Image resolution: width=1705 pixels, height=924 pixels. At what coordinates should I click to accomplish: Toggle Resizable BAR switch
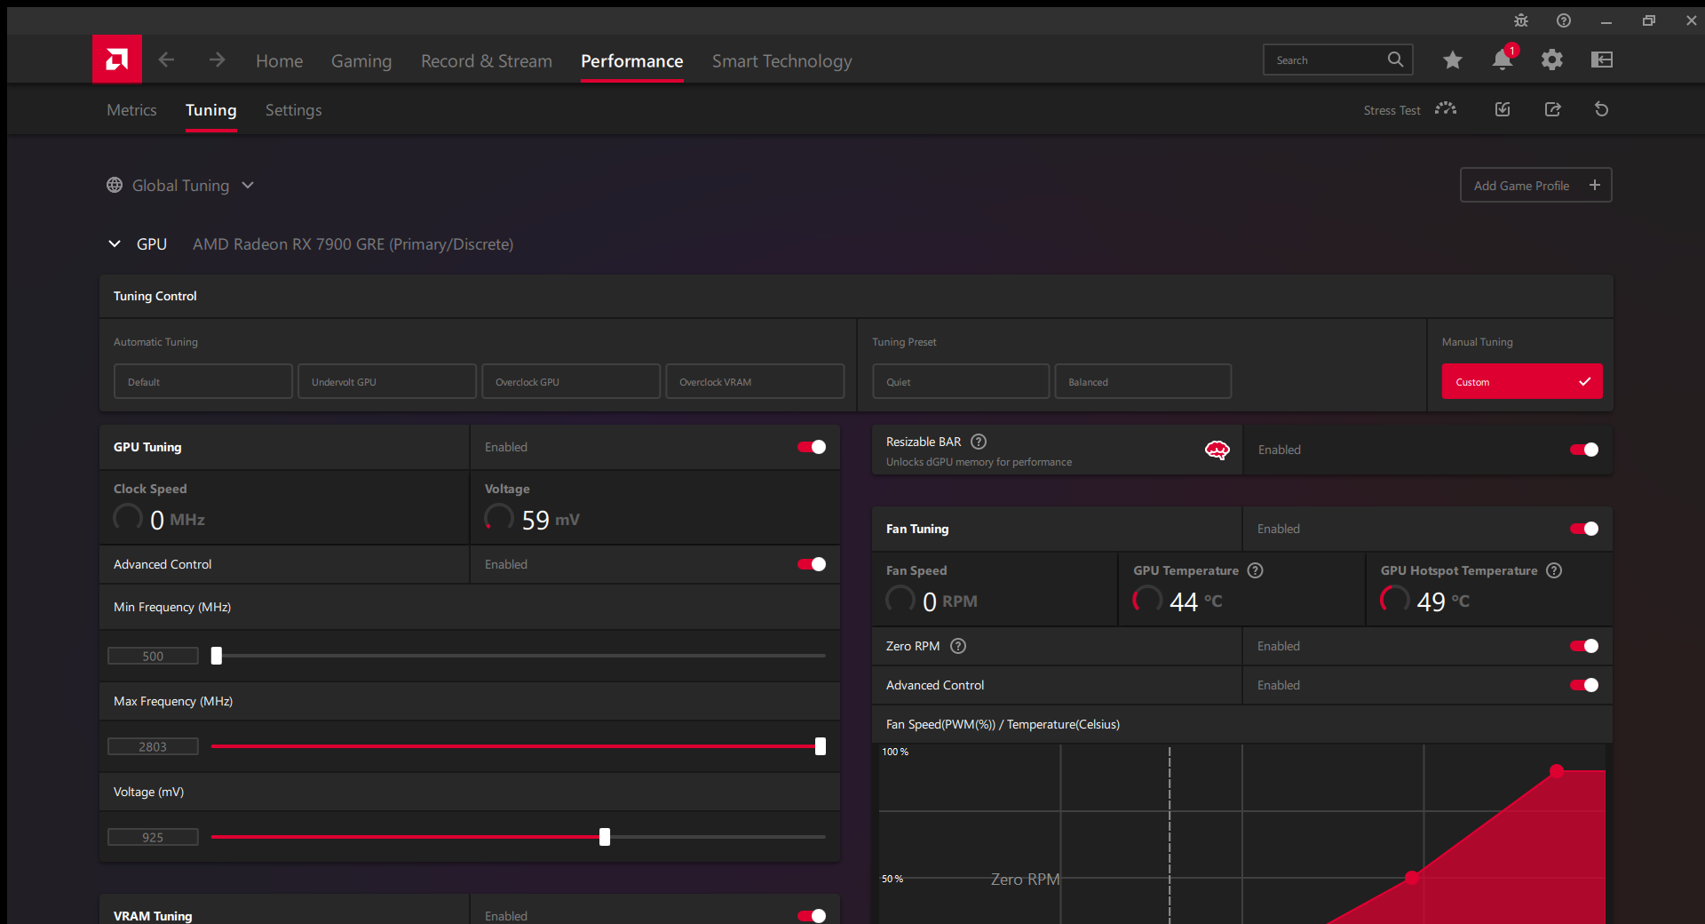1584,450
